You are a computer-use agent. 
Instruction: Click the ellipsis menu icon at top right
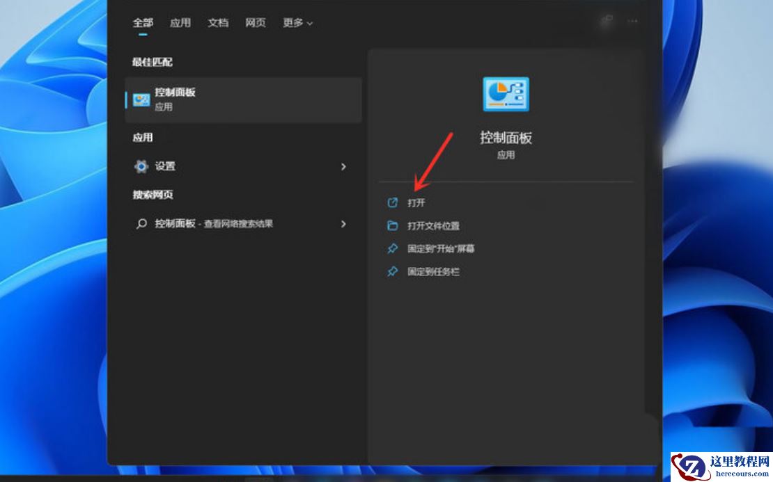[x=632, y=22]
